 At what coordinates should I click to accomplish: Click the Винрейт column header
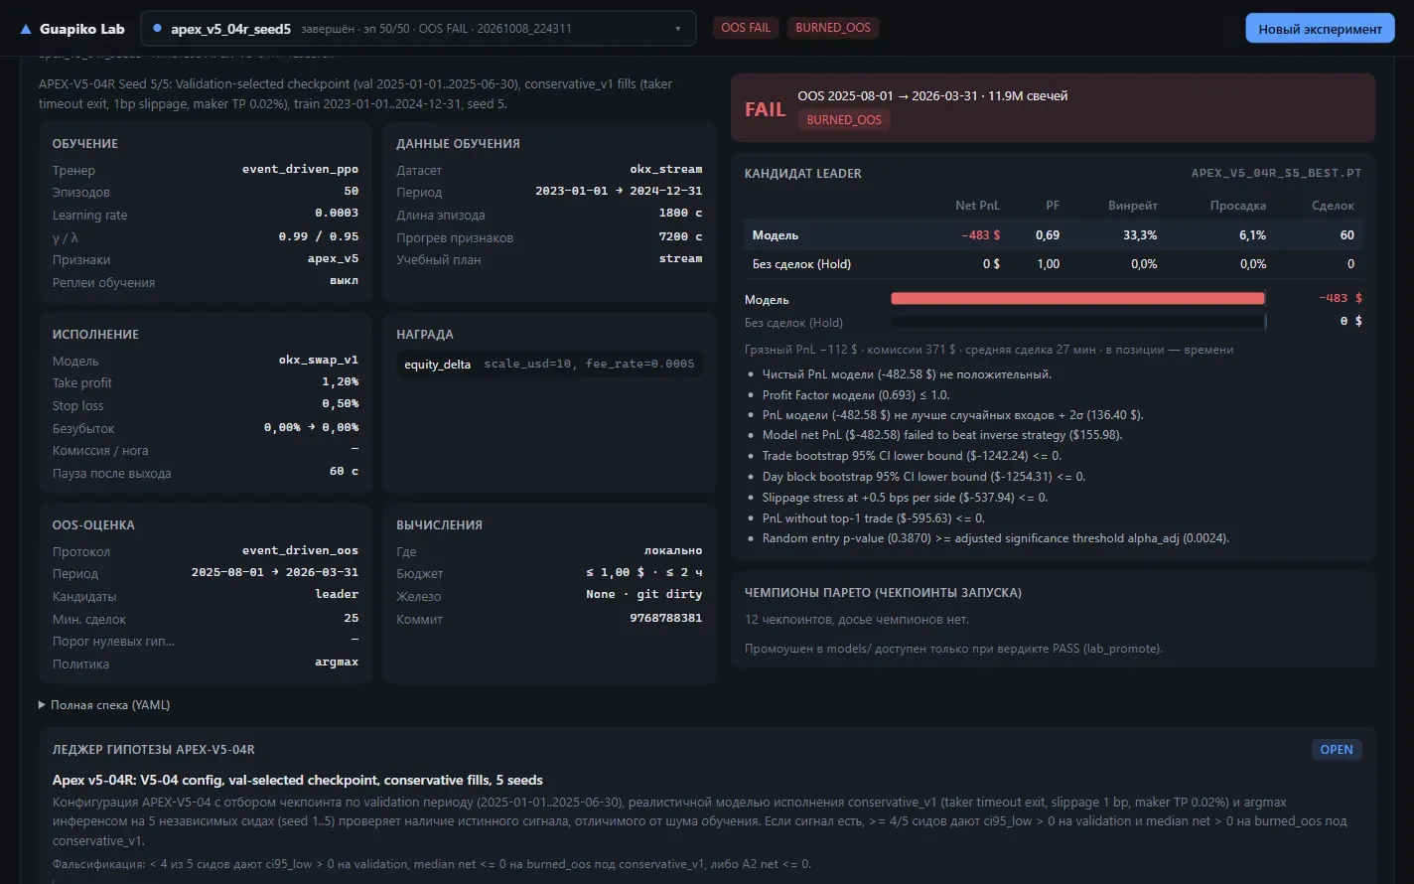point(1133,206)
